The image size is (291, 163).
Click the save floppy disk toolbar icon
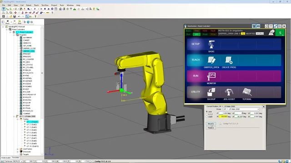click(15, 16)
